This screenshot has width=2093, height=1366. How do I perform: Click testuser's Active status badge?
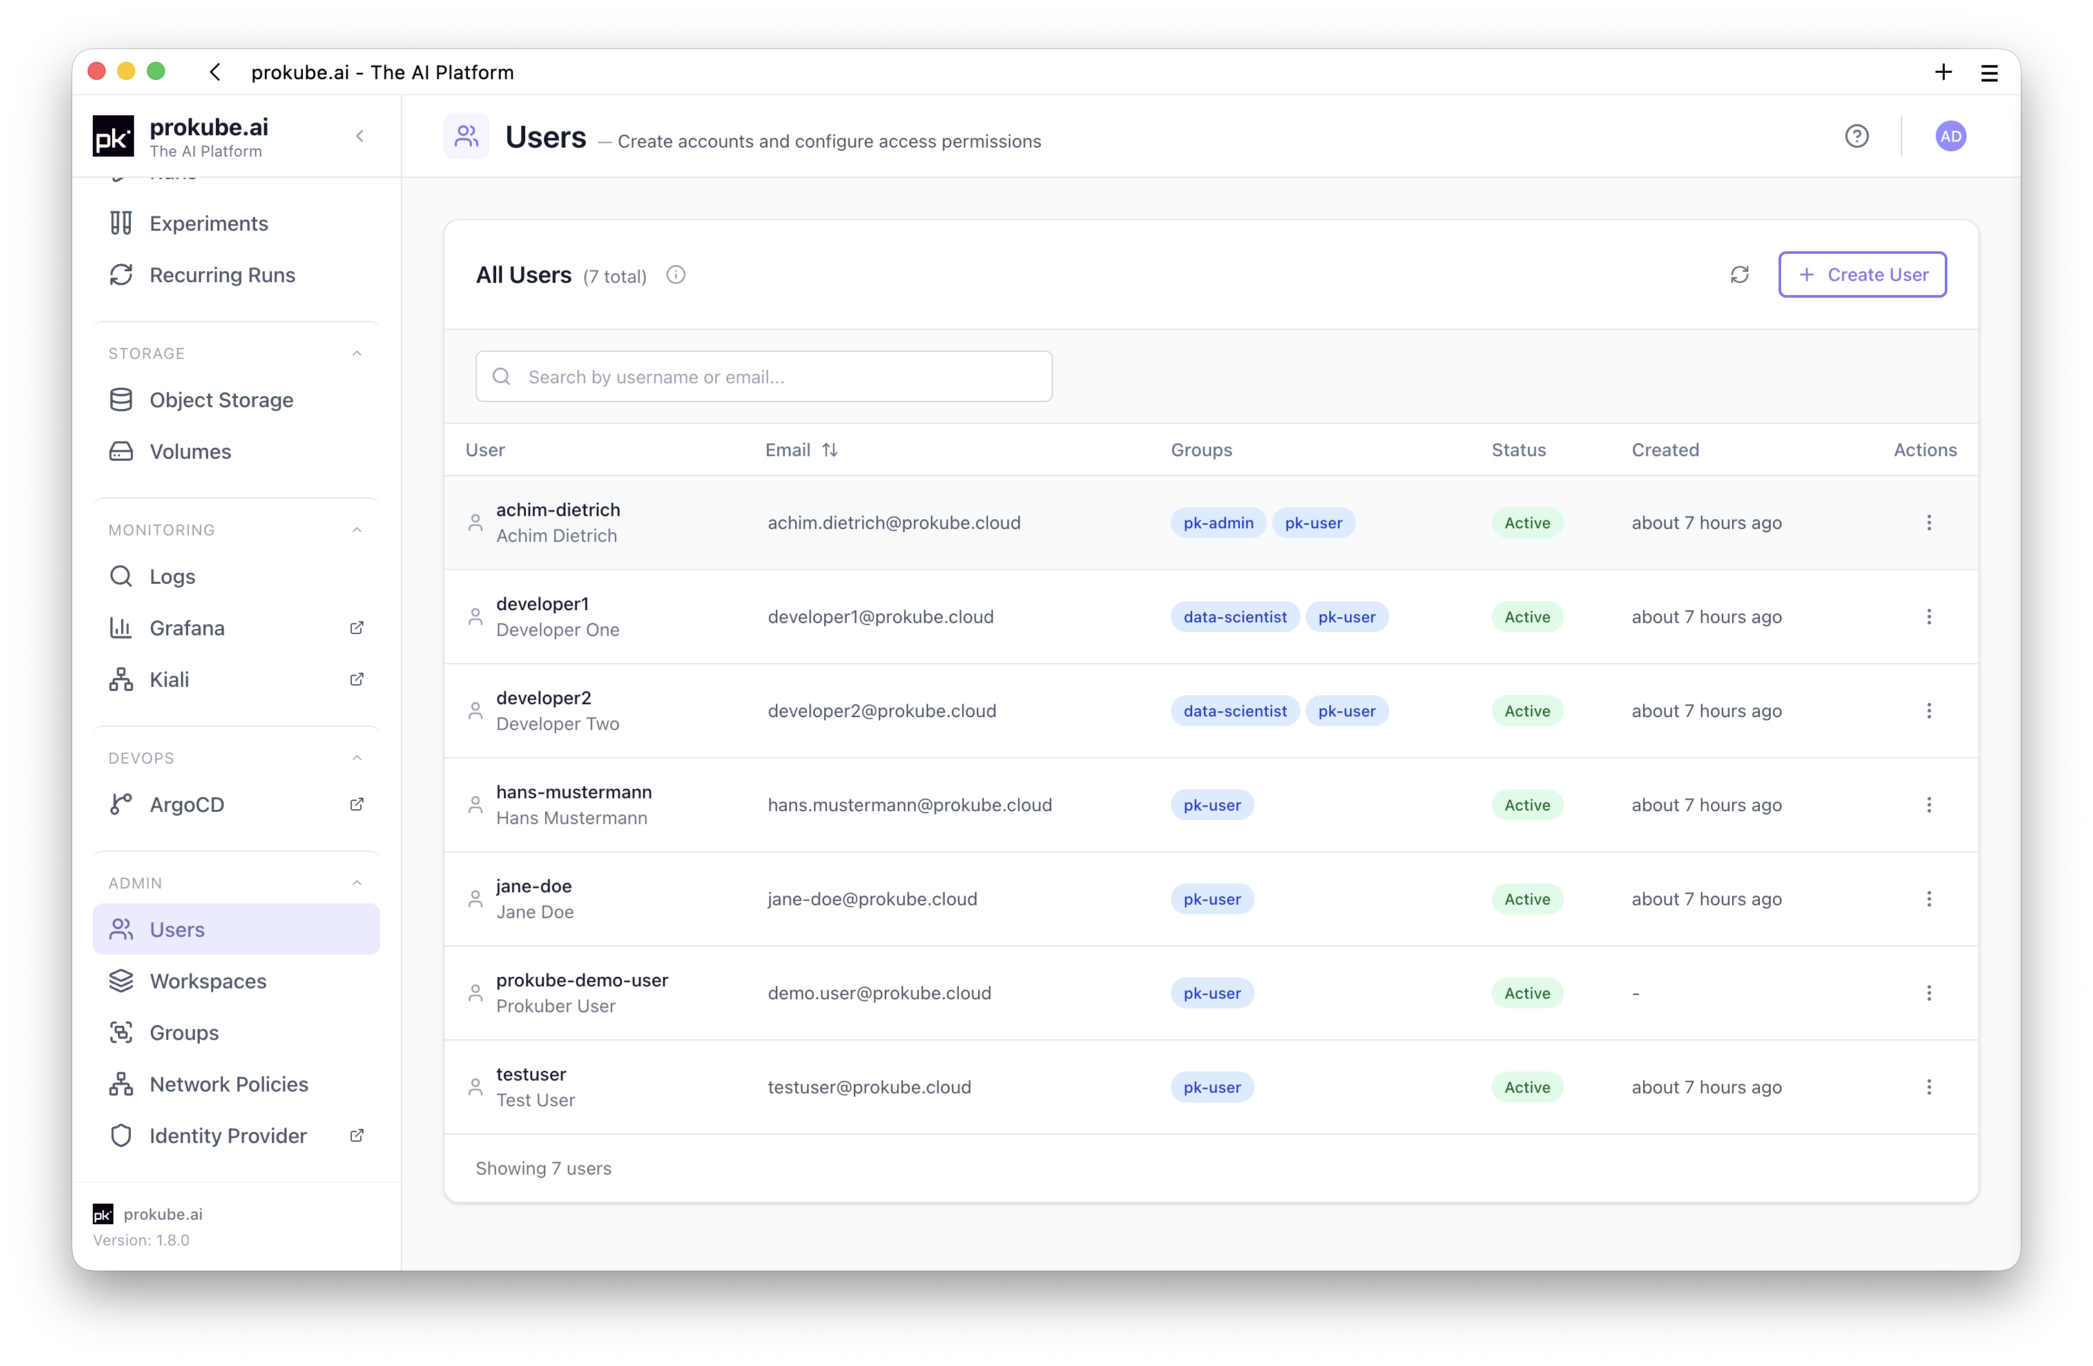[x=1527, y=1087]
